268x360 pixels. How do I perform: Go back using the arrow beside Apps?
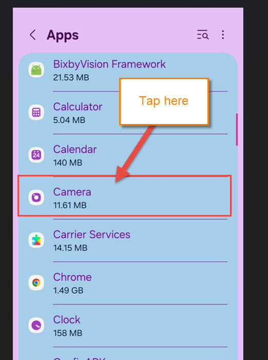click(33, 35)
